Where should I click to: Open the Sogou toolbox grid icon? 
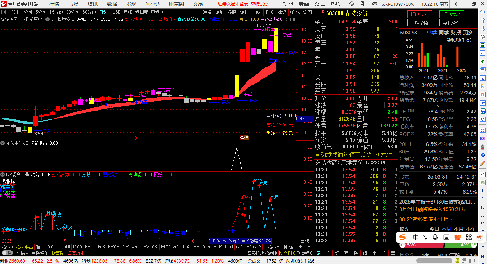[x=469, y=237]
